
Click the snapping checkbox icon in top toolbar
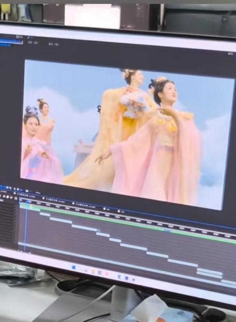pos(18,37)
